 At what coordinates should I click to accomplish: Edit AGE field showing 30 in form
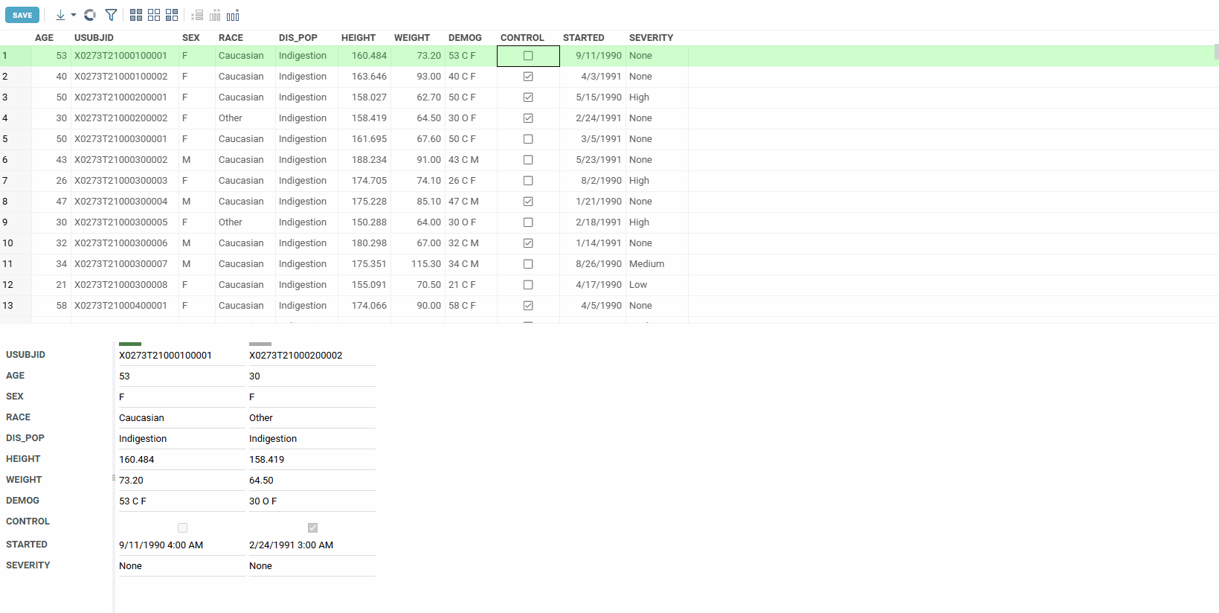tap(312, 376)
